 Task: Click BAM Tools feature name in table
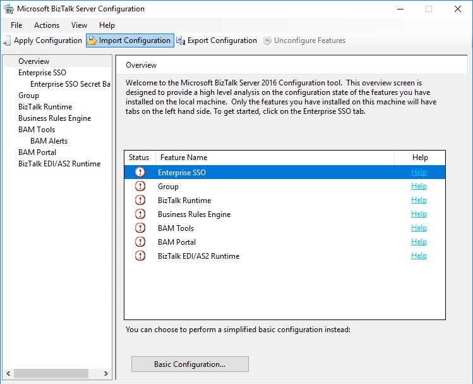click(176, 228)
